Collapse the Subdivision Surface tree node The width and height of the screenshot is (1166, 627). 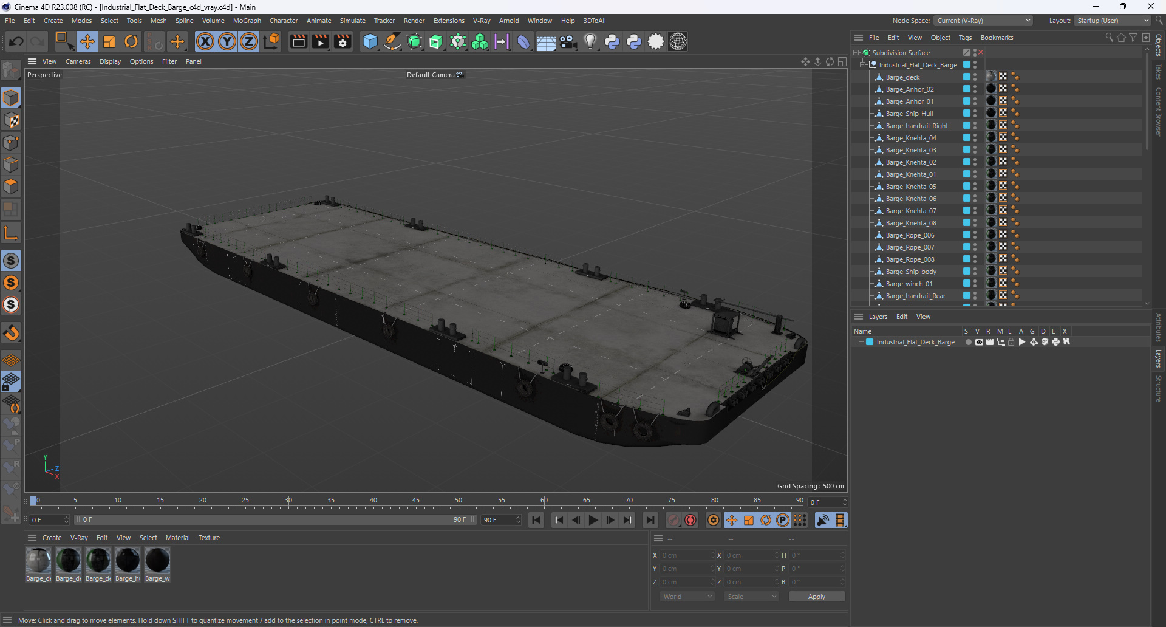pos(856,53)
